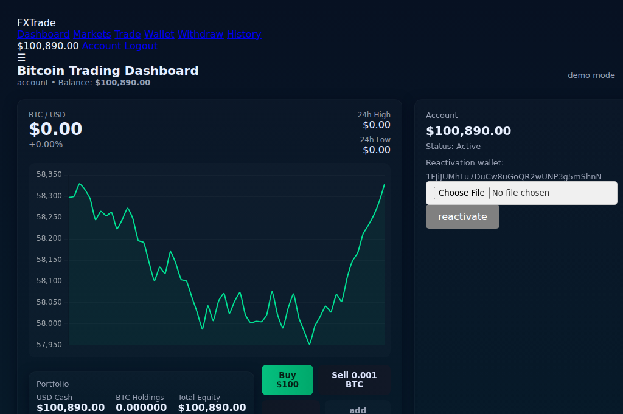The height and width of the screenshot is (414, 623).
Task: Open the hamburger navigation menu
Action: click(x=21, y=57)
